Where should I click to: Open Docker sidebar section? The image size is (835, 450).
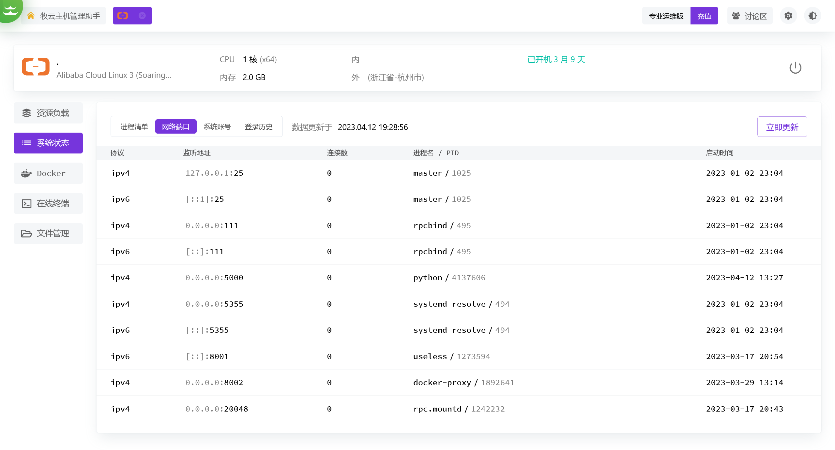[48, 173]
